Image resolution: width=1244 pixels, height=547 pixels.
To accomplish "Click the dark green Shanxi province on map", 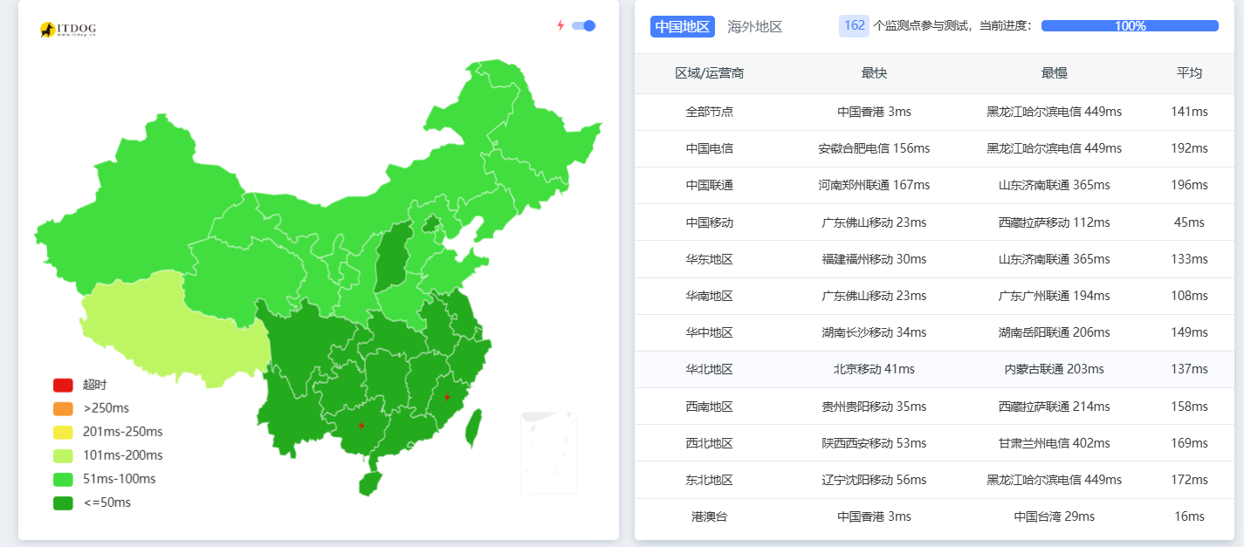I will coord(394,257).
